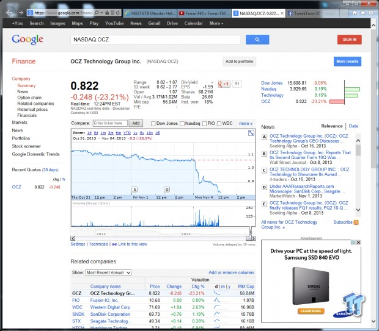
Task: Click the browser forward arrow button
Action: (21, 13)
